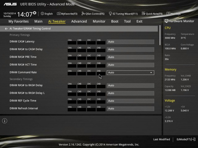Image resolution: width=198 pixels, height=148 pixels.
Task: Open the Exit tab
Action: click(139, 21)
